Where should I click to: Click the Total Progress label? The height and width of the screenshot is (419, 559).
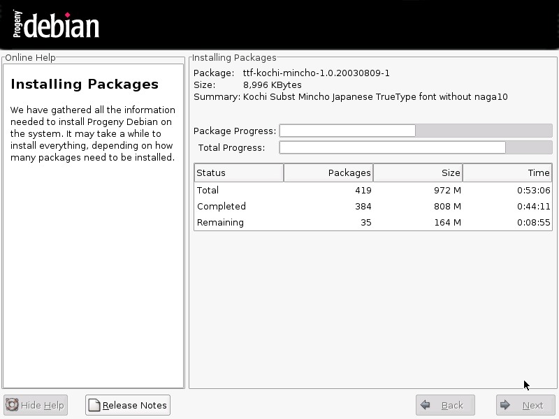(x=232, y=147)
